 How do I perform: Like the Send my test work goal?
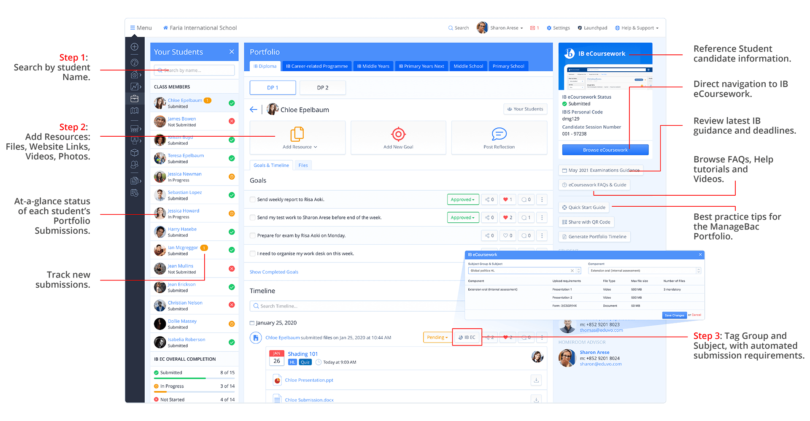point(508,218)
